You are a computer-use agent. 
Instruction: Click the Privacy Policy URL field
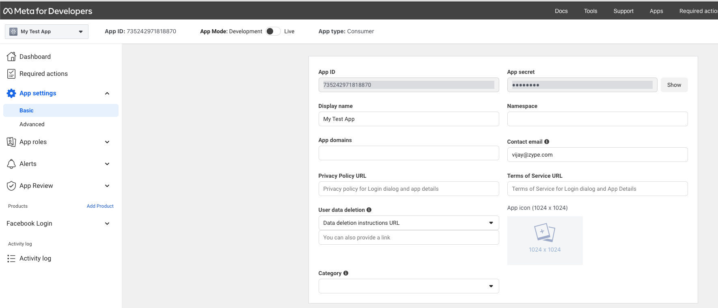pos(409,189)
